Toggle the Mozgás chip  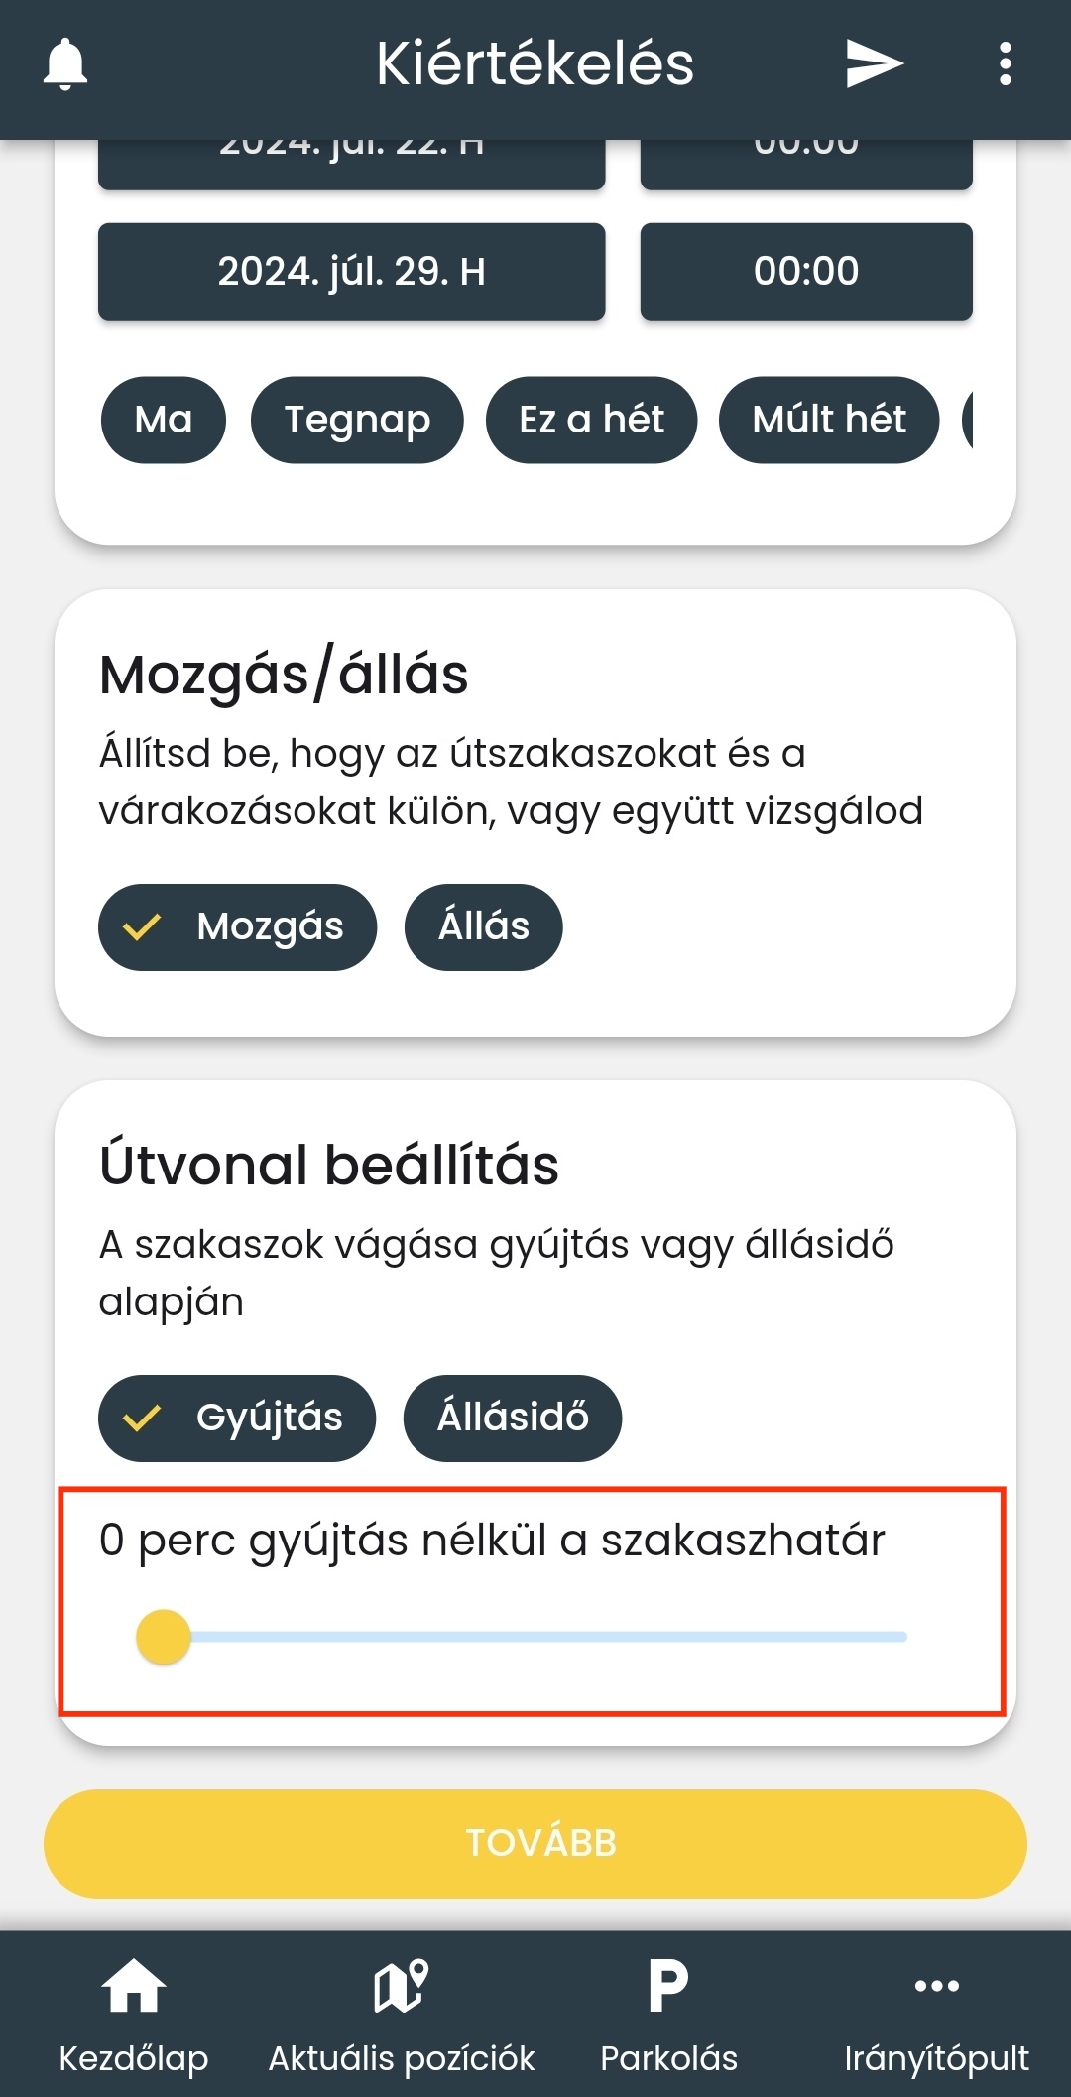point(238,927)
